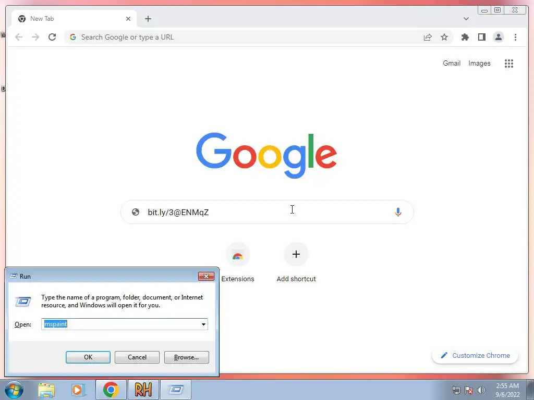The width and height of the screenshot is (534, 400).
Task: Open the Extensions puzzle icon
Action: point(465,37)
